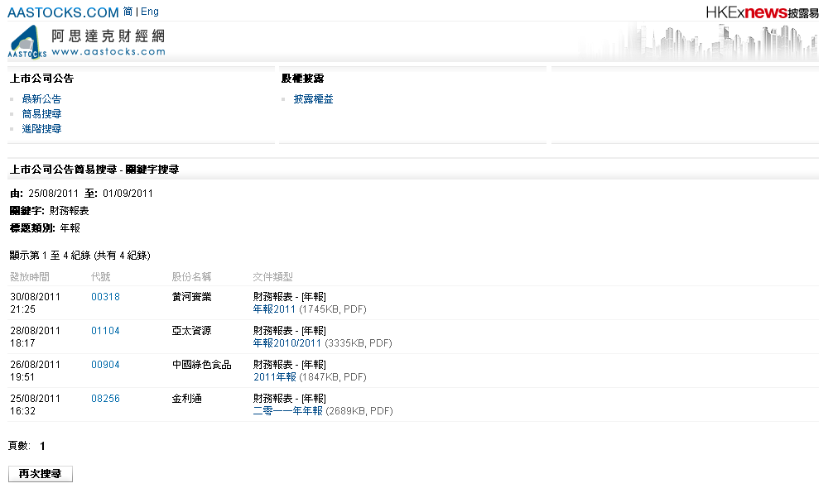The width and height of the screenshot is (833, 493).
Task: Select page number 1
Action: (x=42, y=447)
